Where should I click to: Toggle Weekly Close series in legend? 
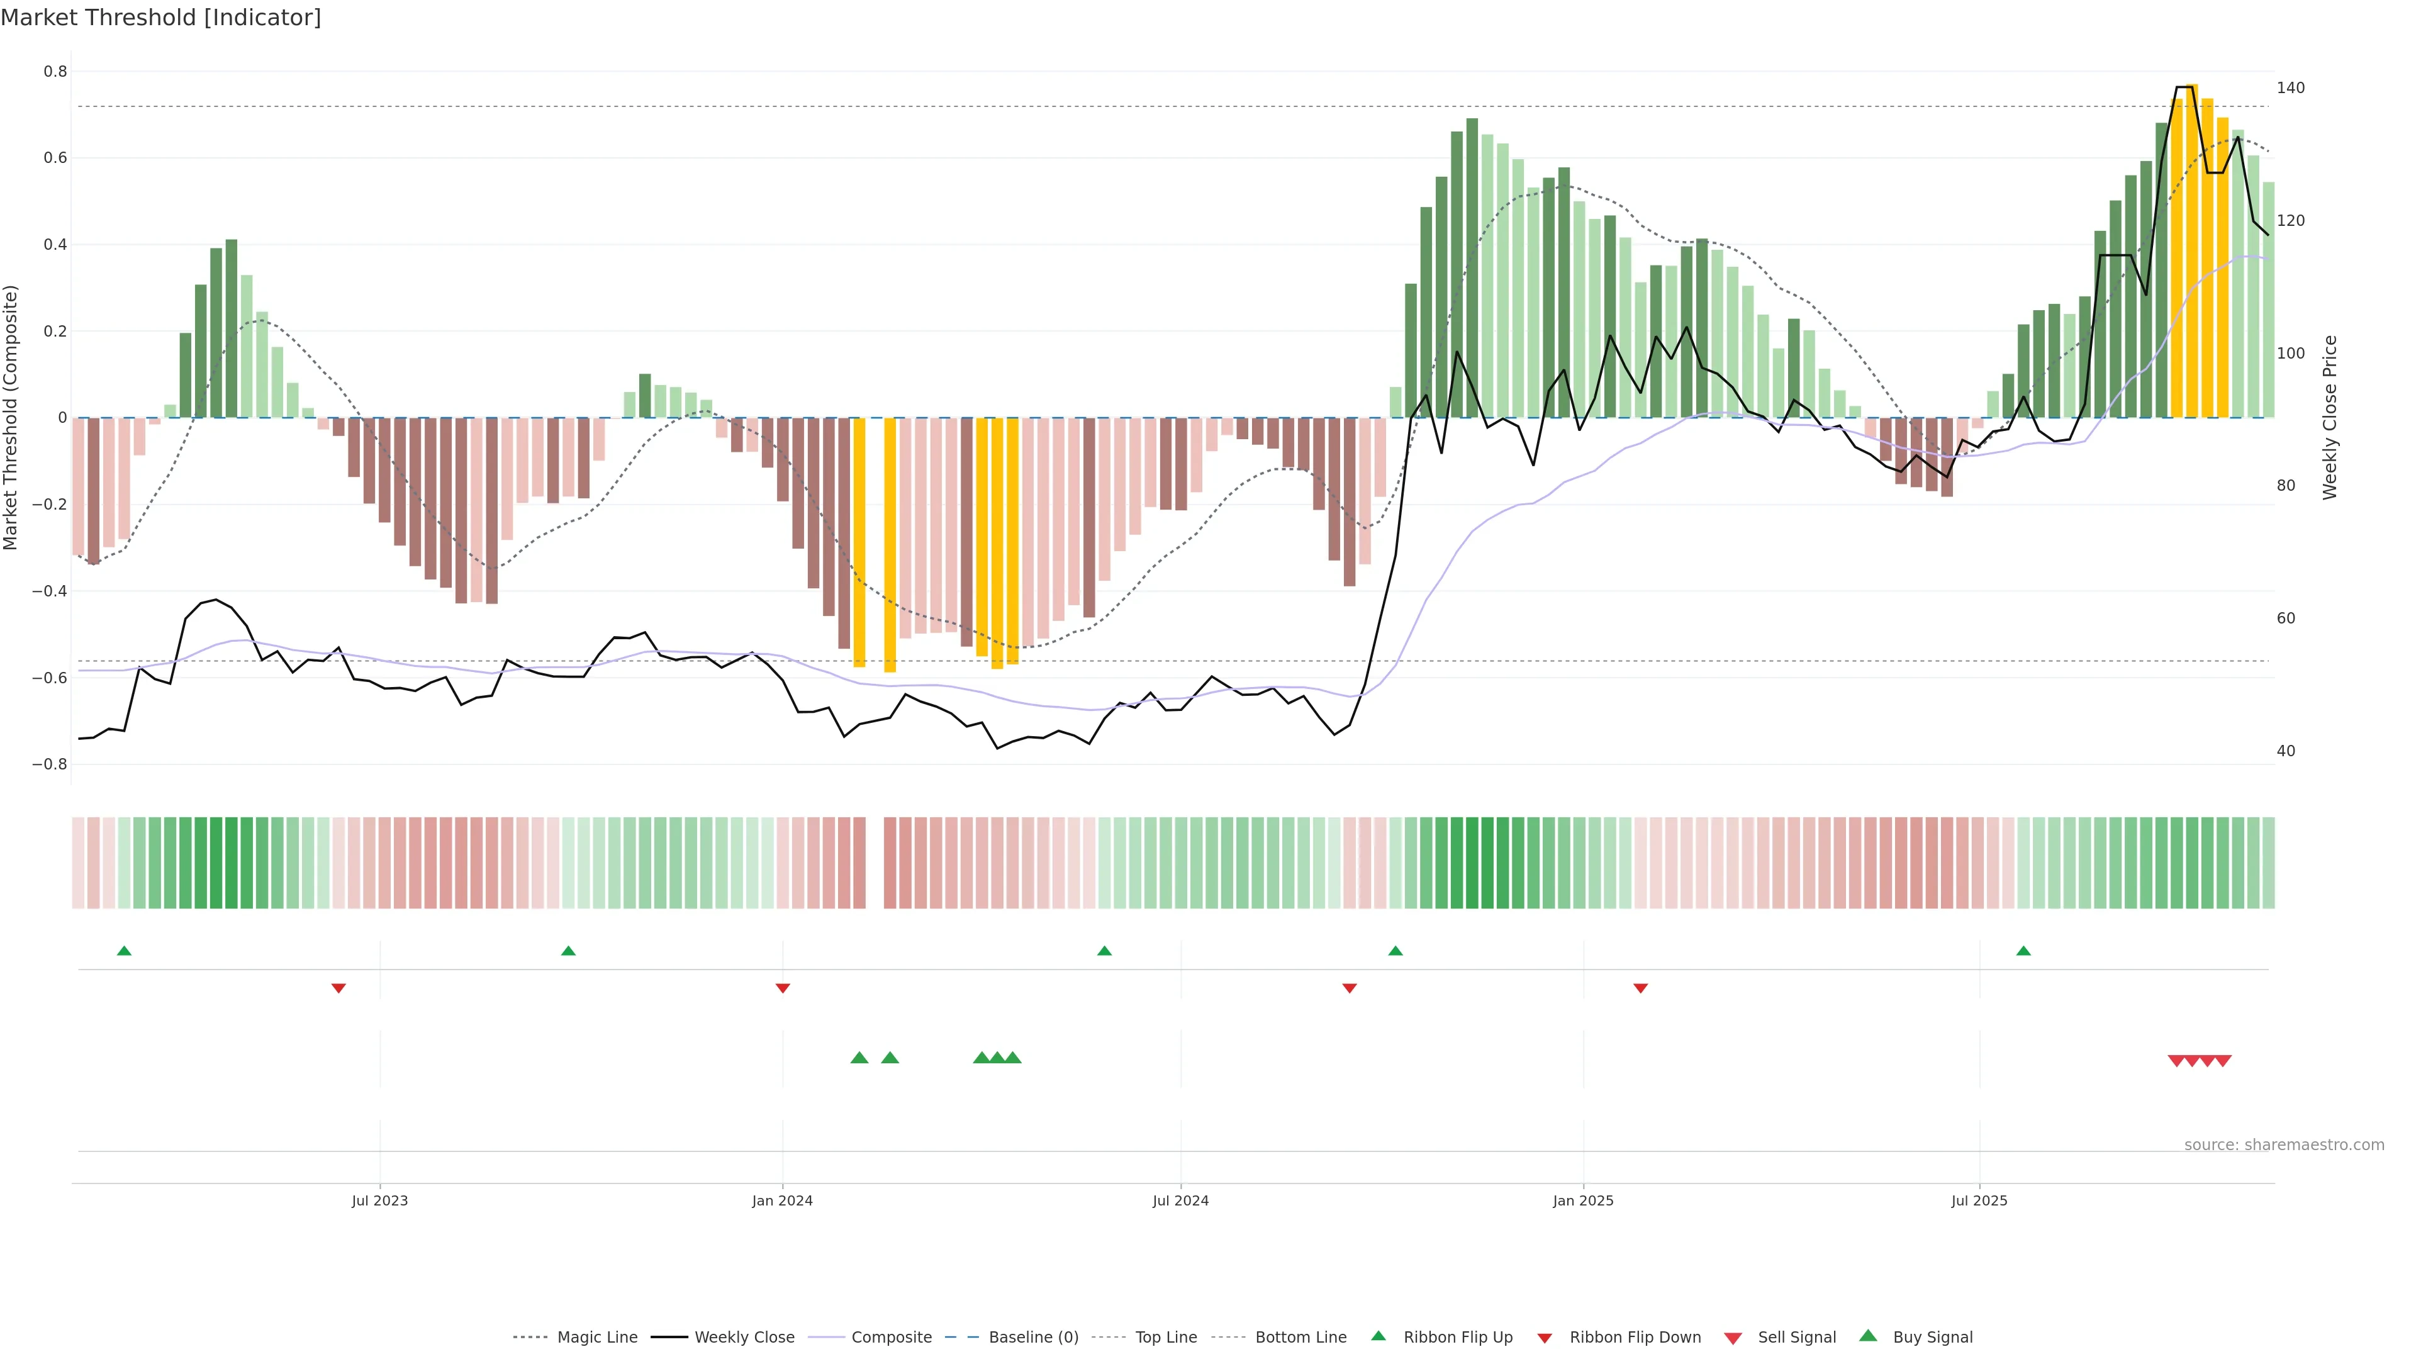point(744,1338)
